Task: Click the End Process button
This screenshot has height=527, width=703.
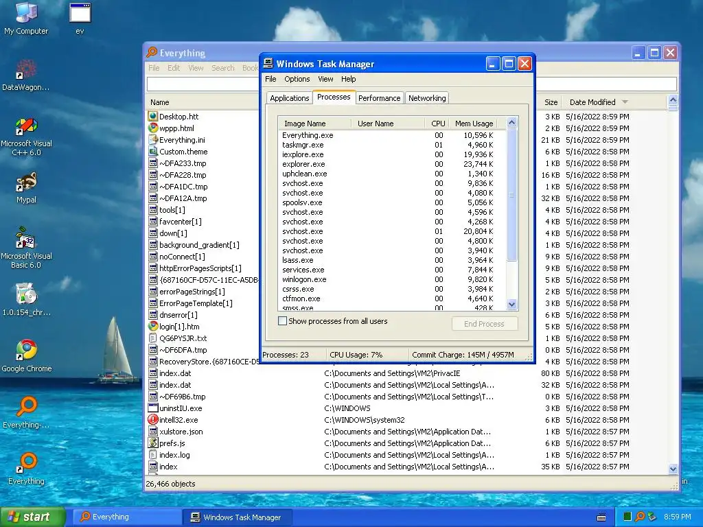Action: (x=484, y=324)
